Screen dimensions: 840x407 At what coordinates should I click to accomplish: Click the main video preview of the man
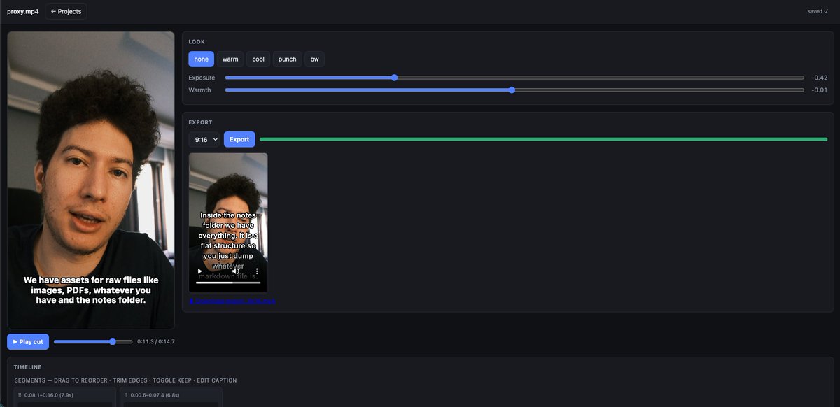91,180
